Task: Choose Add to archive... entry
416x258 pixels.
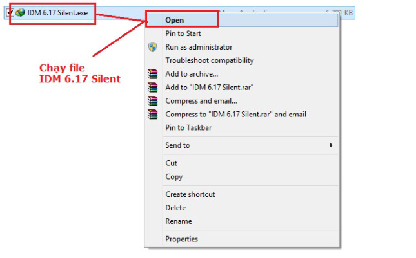Action: pos(192,74)
